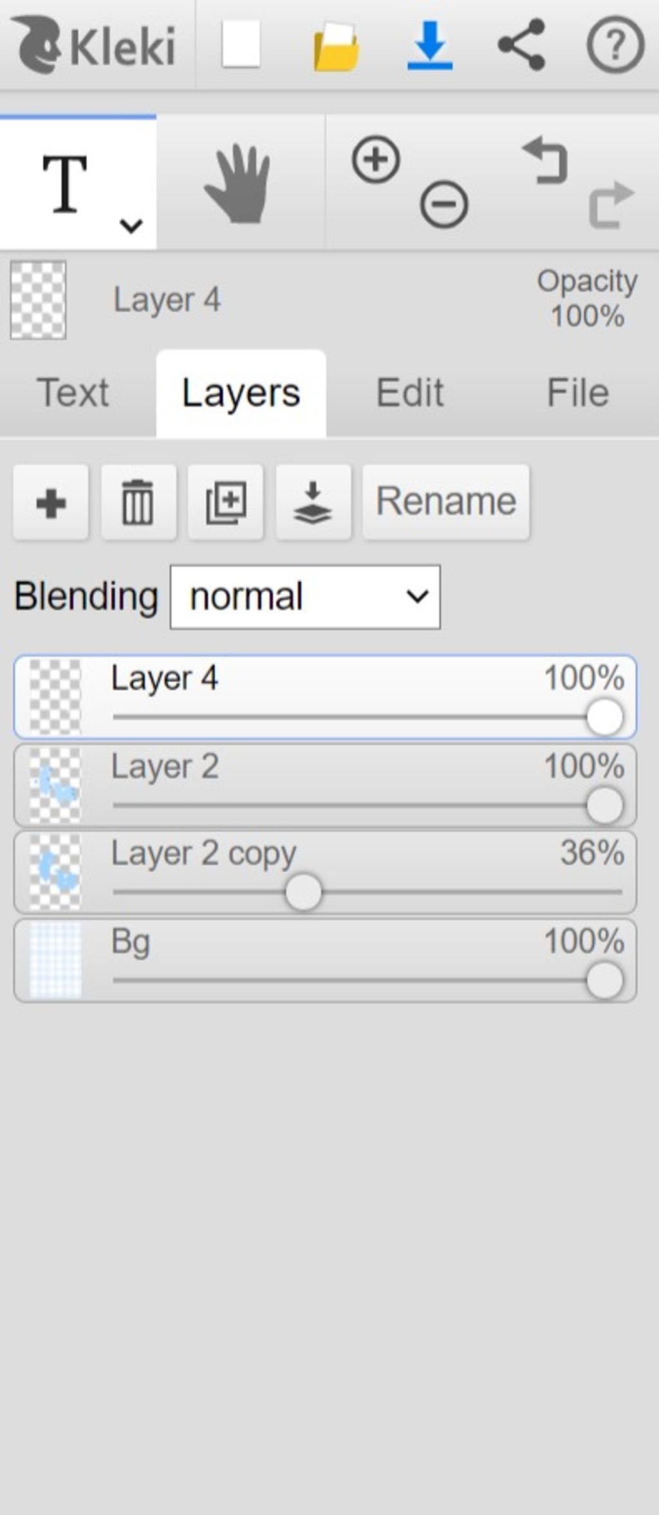Undo the last action

546,160
